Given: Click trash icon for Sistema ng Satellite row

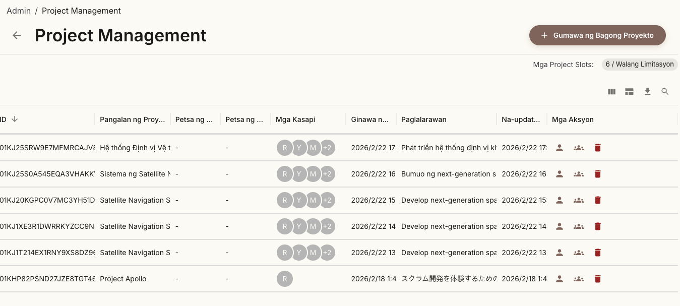Looking at the screenshot, I should (x=597, y=174).
